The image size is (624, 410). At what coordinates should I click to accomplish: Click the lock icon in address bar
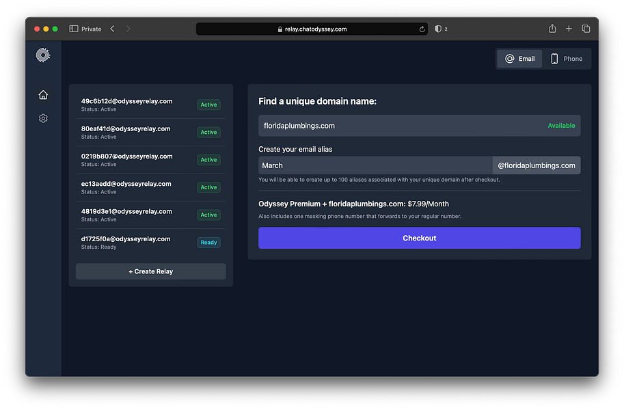(280, 29)
